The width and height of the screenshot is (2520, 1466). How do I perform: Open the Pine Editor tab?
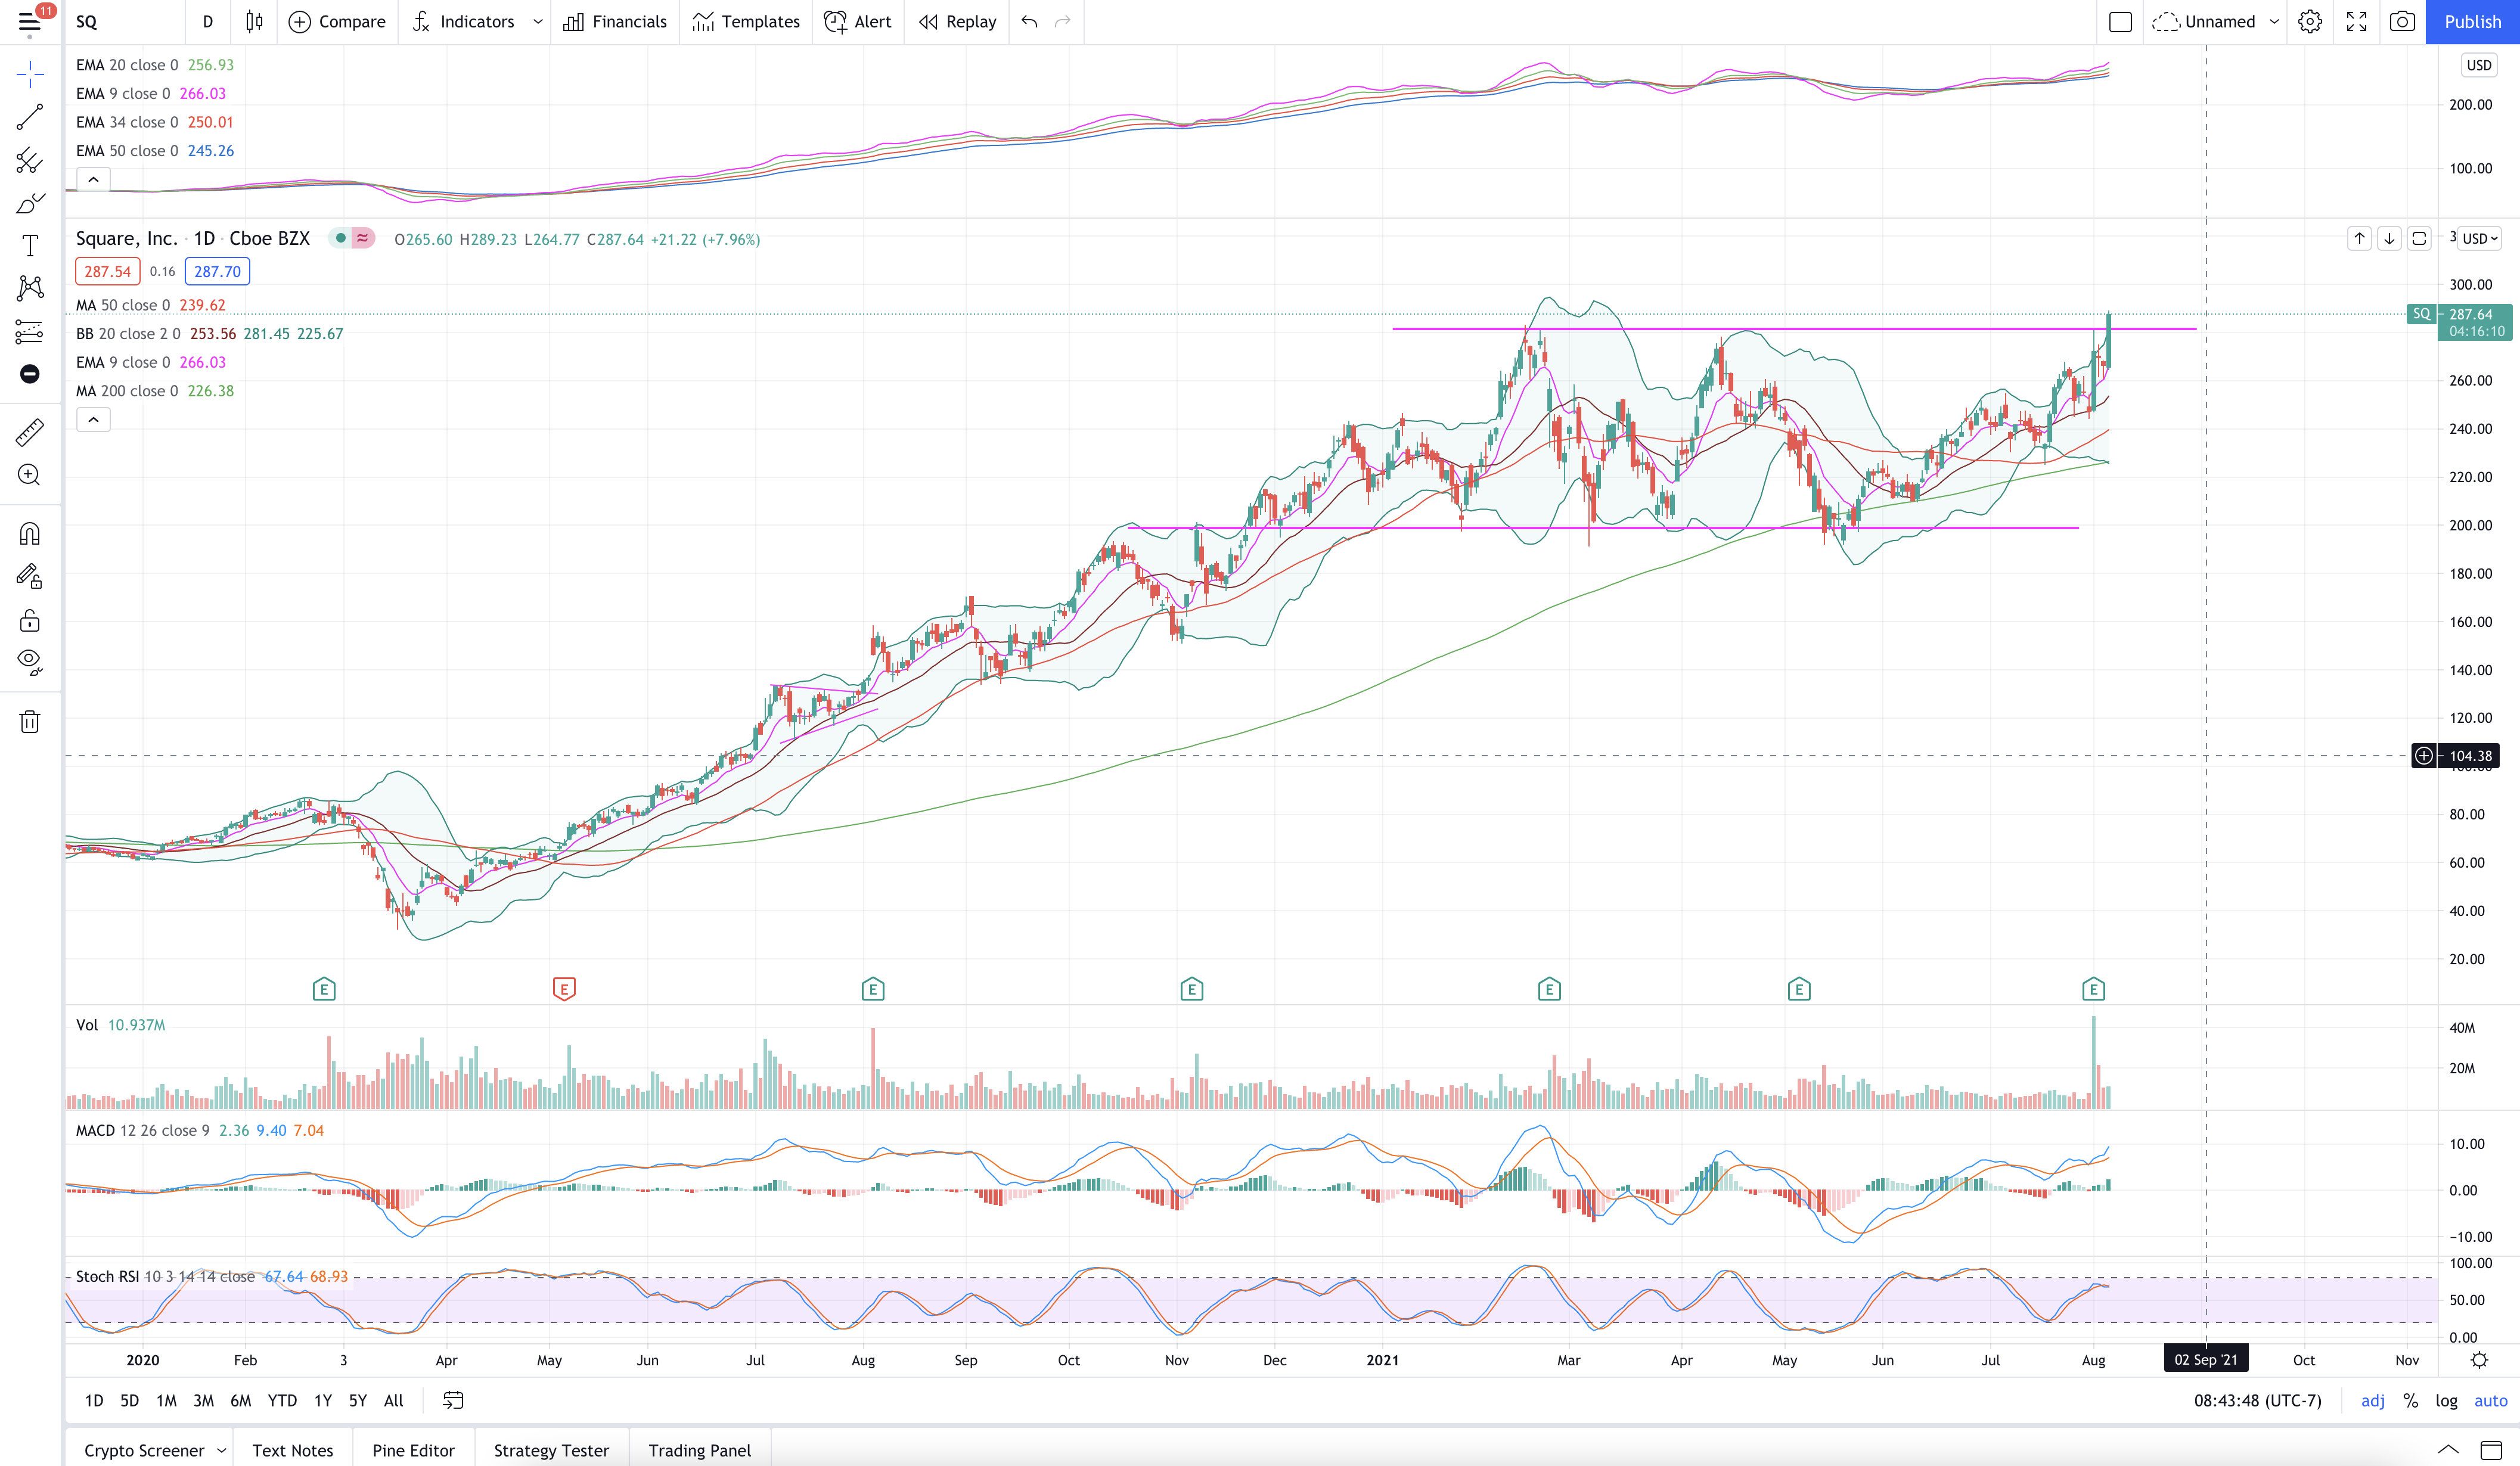click(413, 1450)
